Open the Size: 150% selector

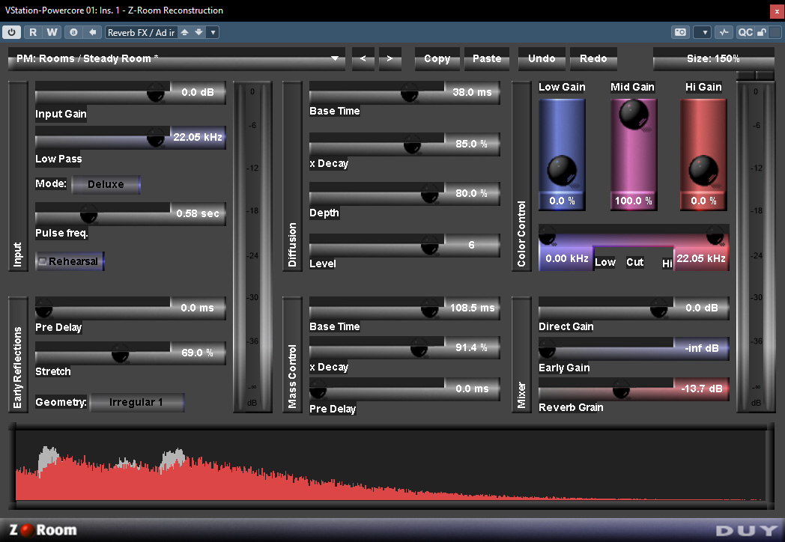(x=713, y=58)
